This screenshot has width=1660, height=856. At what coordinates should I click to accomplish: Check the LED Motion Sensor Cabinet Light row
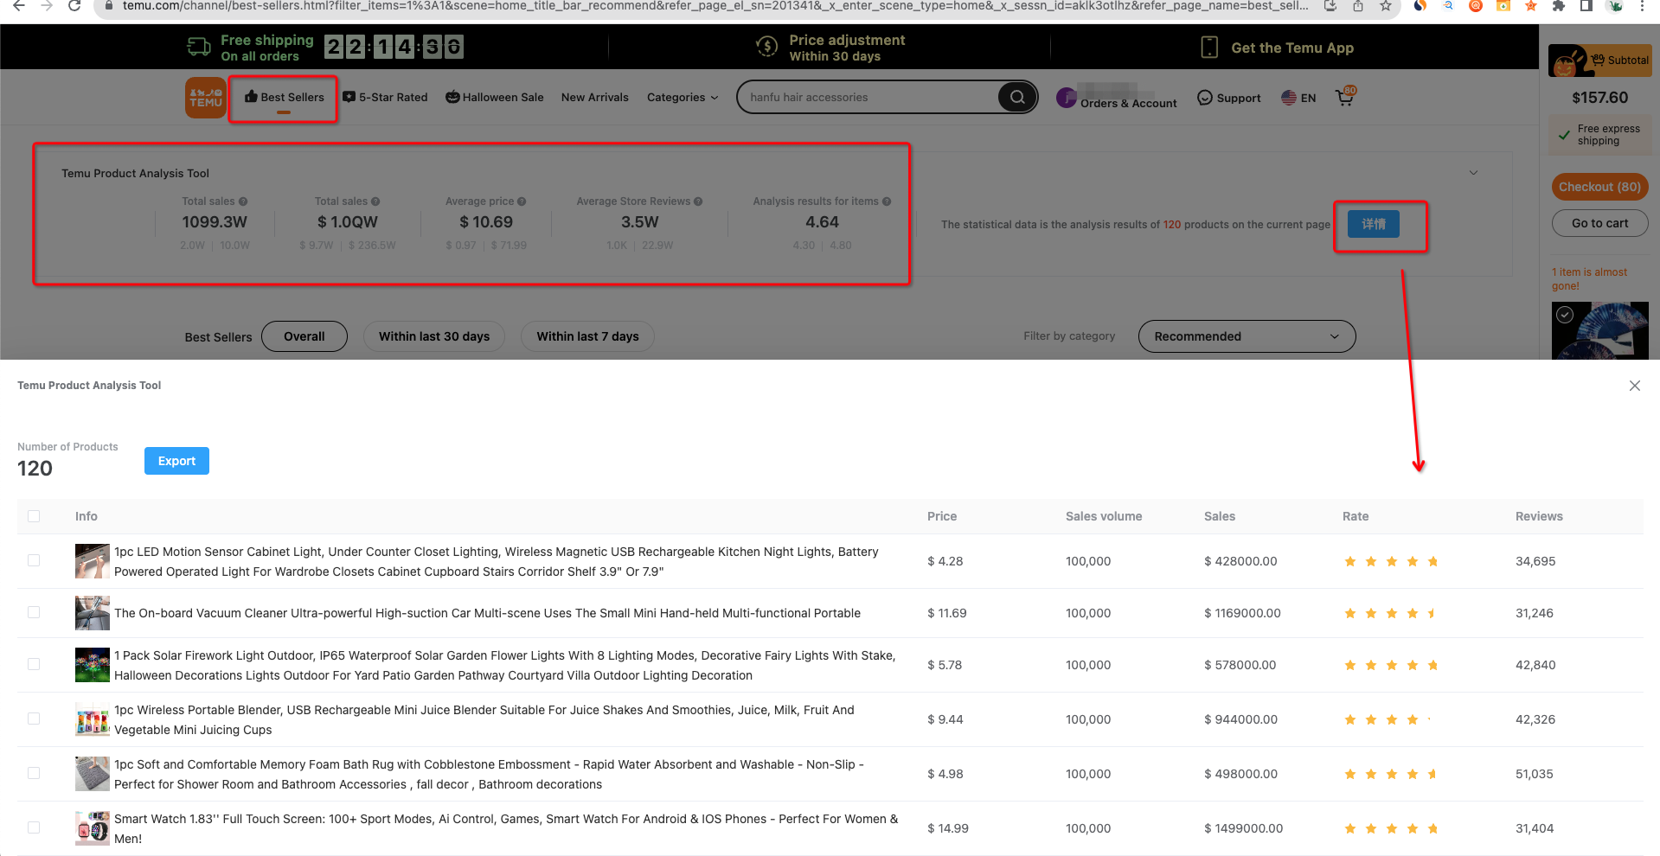tap(34, 560)
